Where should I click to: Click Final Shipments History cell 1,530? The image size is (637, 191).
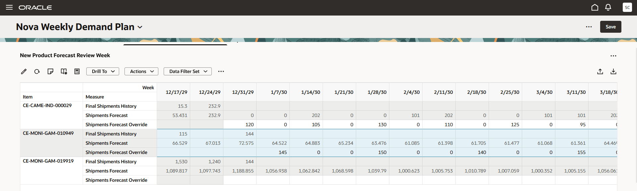[174, 162]
